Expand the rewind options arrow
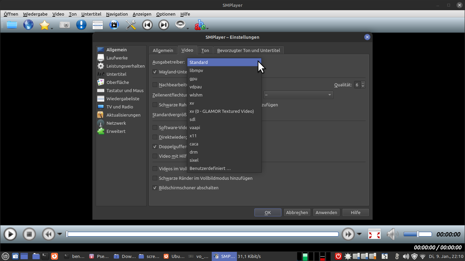The width and height of the screenshot is (465, 261). pos(60,234)
